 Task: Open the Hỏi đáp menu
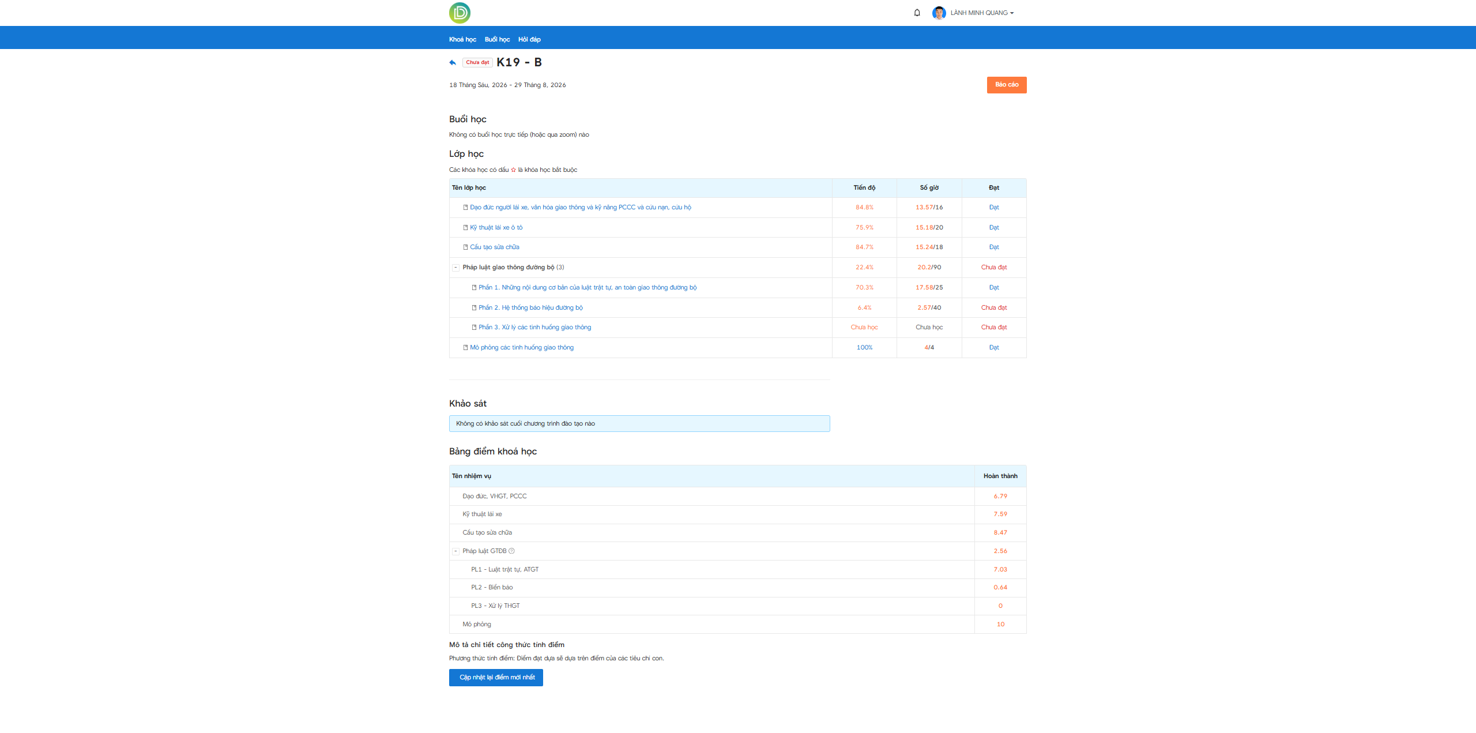529,39
